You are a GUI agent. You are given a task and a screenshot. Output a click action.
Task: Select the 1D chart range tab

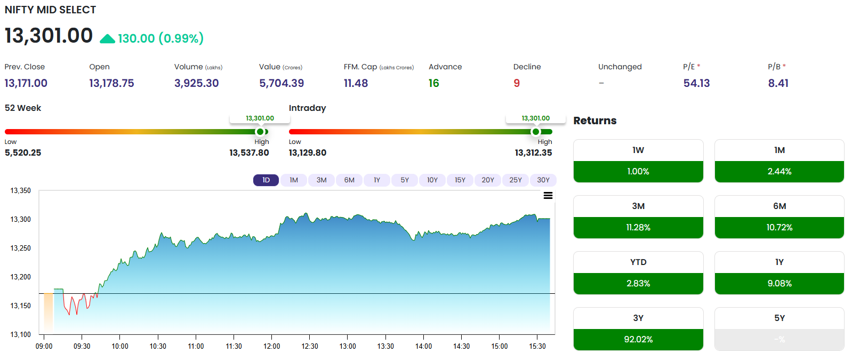266,180
